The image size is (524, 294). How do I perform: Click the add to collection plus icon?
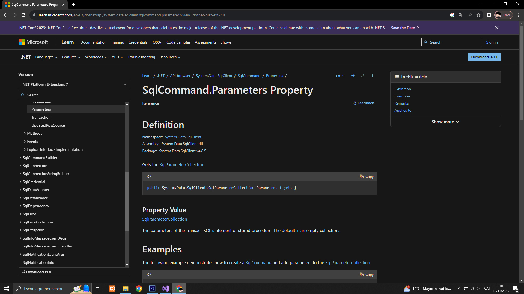pos(353,76)
